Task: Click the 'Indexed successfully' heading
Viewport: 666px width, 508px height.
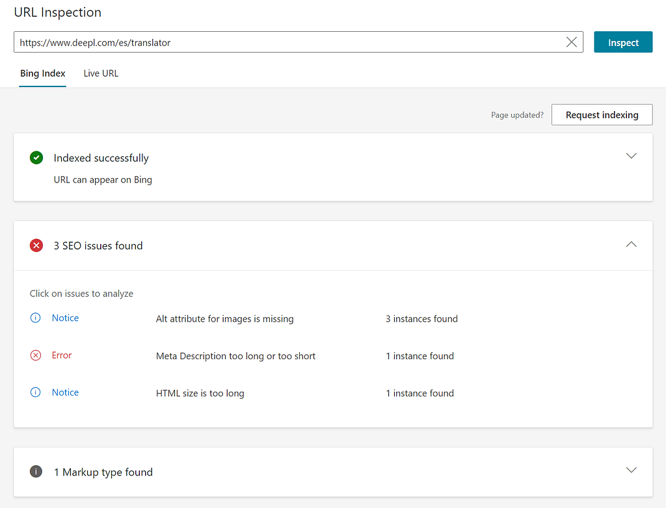Action: pos(101,158)
